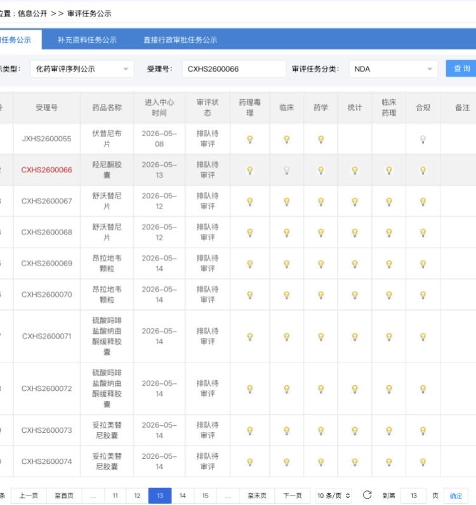Click the 受理号 input with CXHS2600066

(234, 69)
